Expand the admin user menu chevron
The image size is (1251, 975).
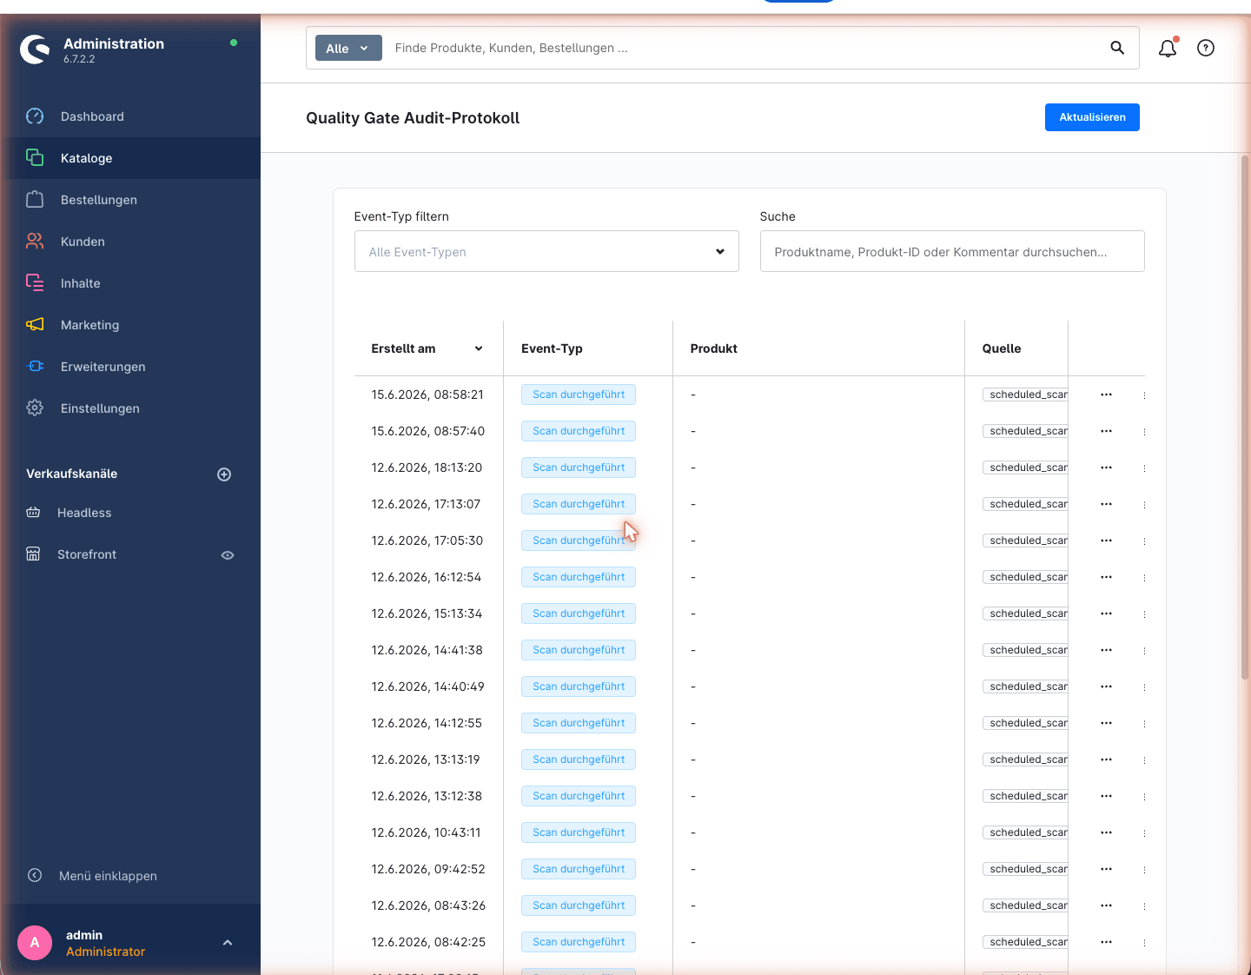228,943
